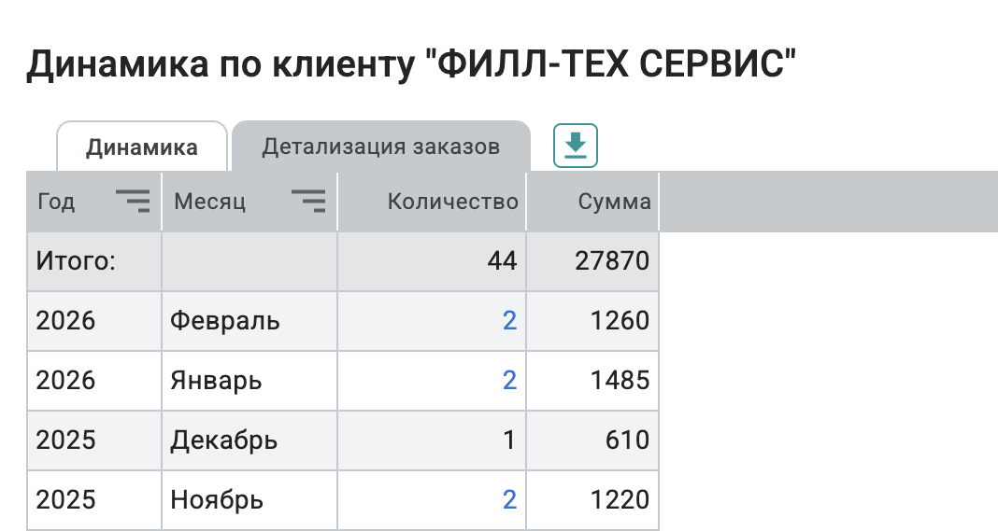Click the Месяц column header label
Screen dimensions: 998x531
pyautogui.click(x=209, y=202)
